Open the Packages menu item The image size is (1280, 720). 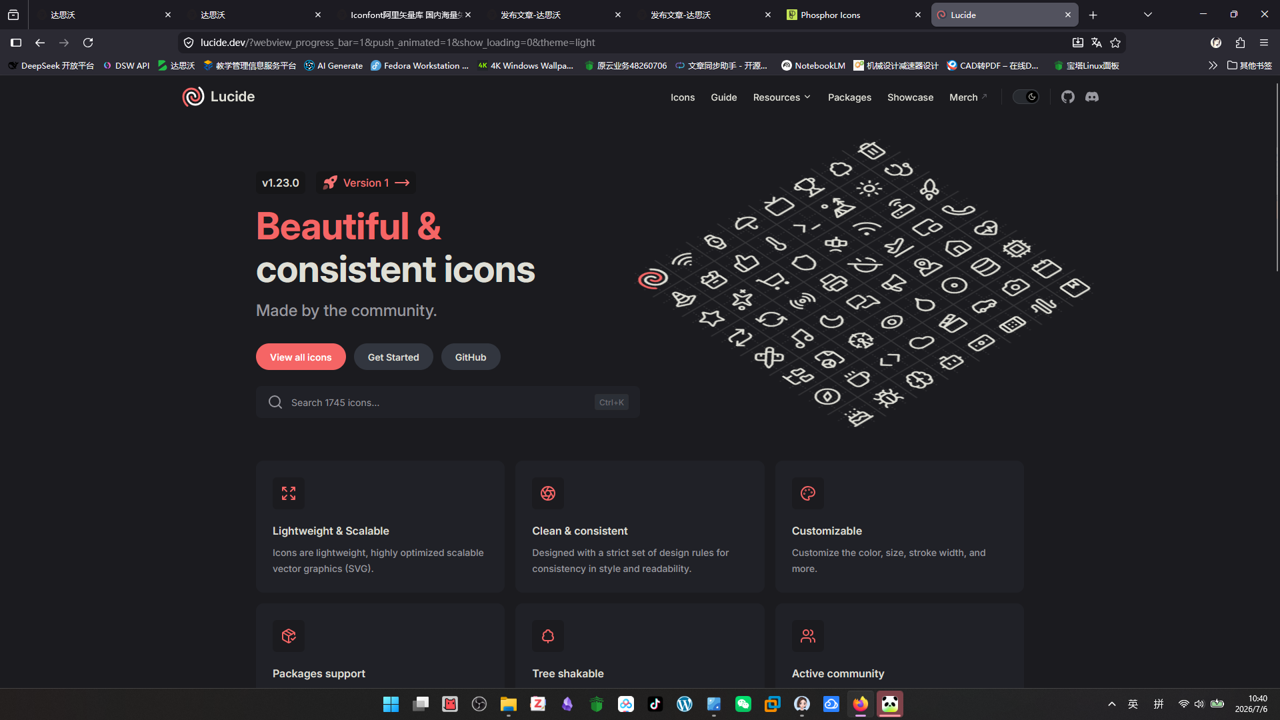point(849,97)
